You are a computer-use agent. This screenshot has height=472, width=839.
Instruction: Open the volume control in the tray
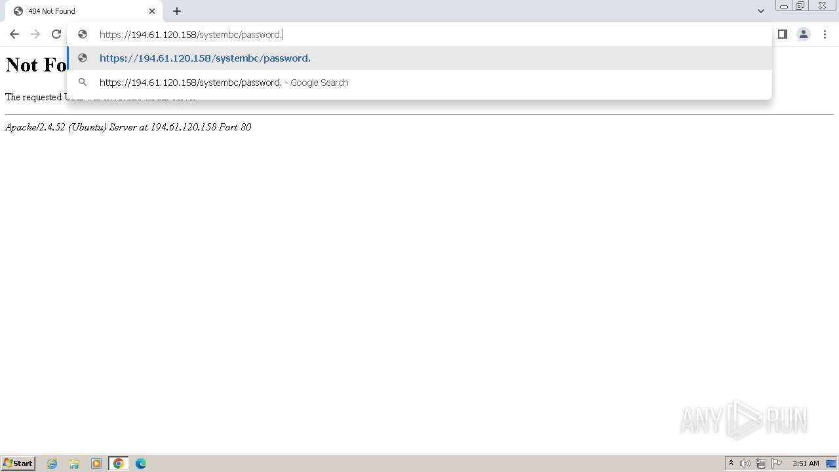coord(745,463)
